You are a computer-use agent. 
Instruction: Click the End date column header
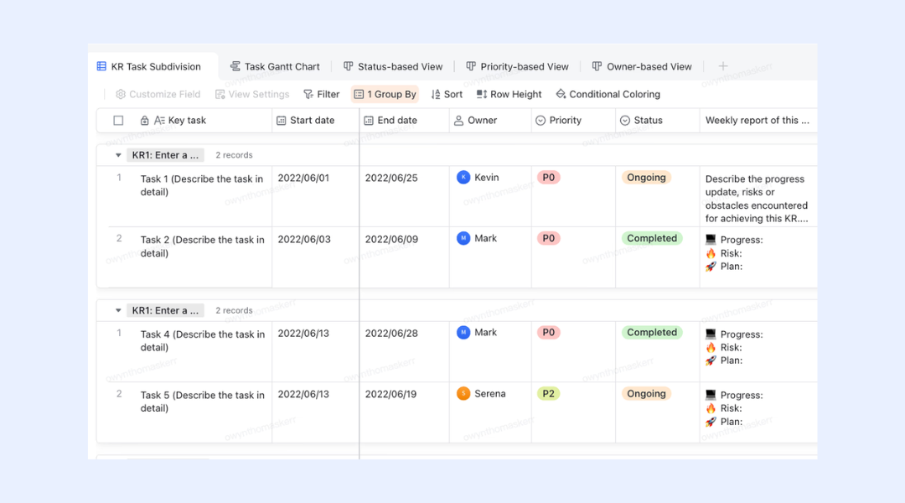click(x=404, y=120)
